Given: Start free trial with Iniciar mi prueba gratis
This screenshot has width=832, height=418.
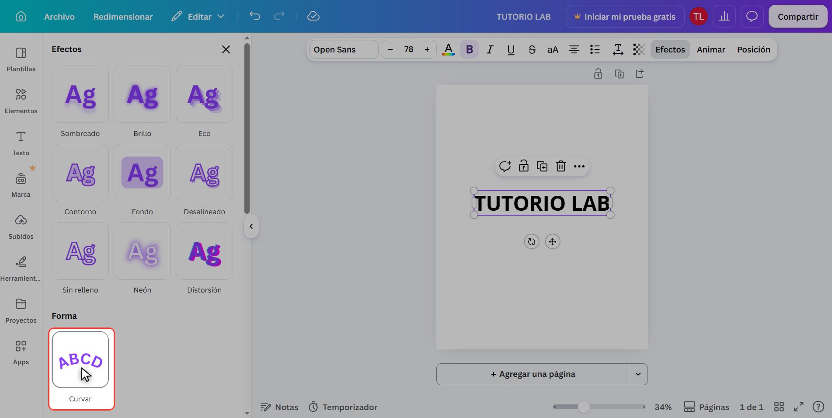Looking at the screenshot, I should [x=625, y=17].
